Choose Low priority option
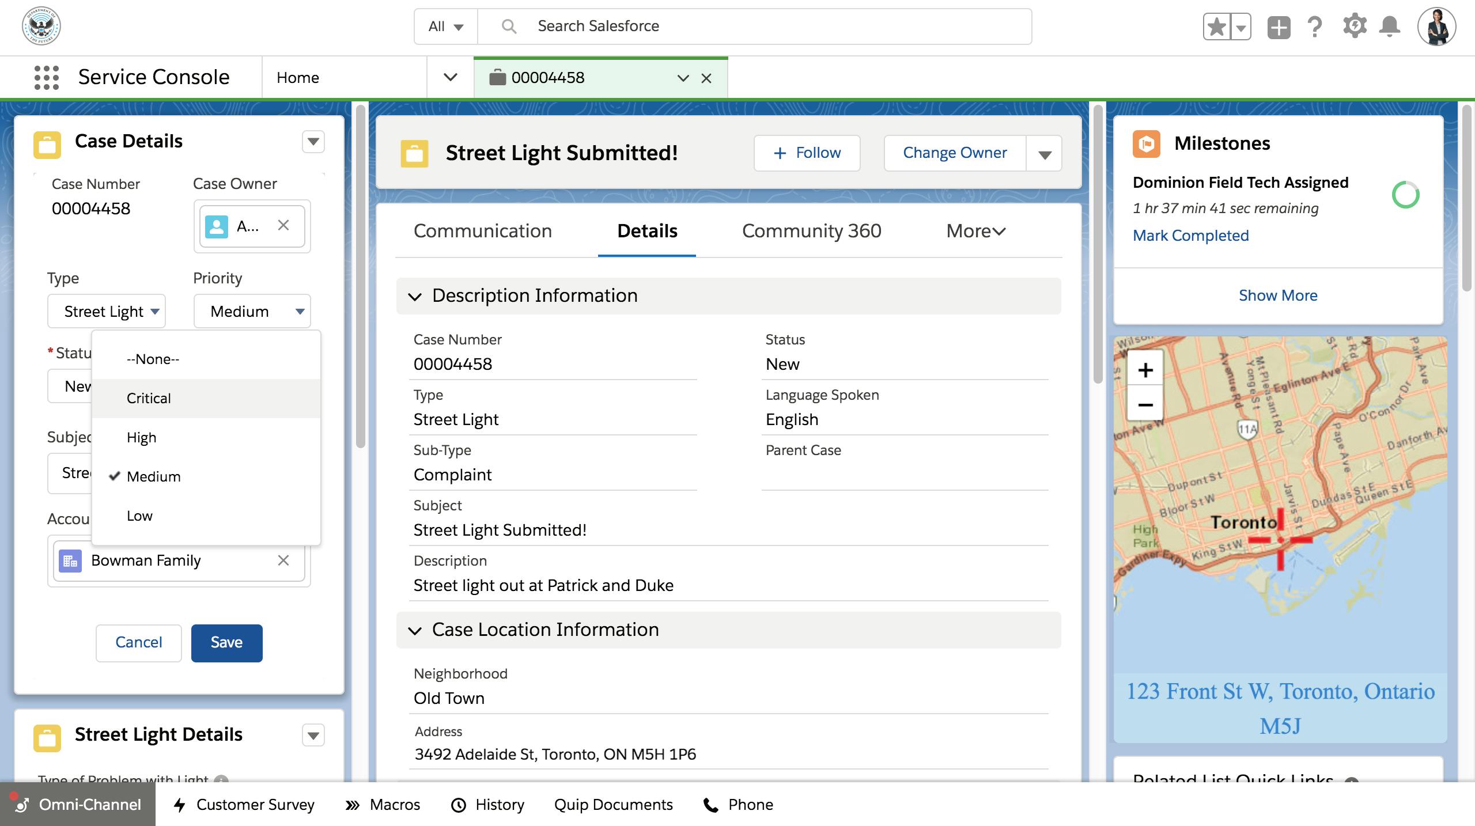 click(206, 516)
